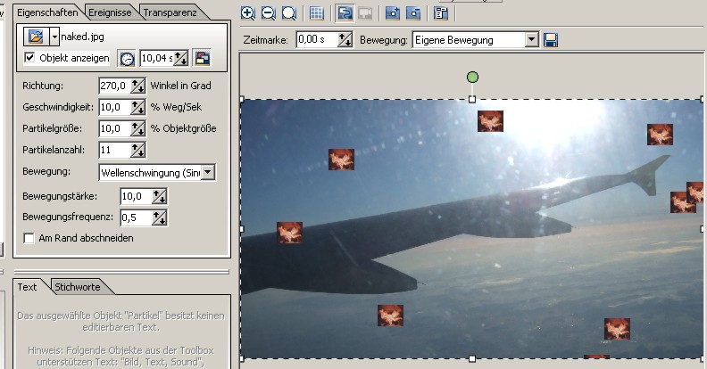Click the clock duration icon

[x=127, y=59]
